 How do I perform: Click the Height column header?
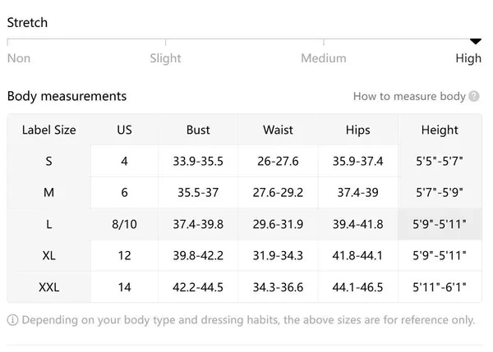(x=440, y=130)
